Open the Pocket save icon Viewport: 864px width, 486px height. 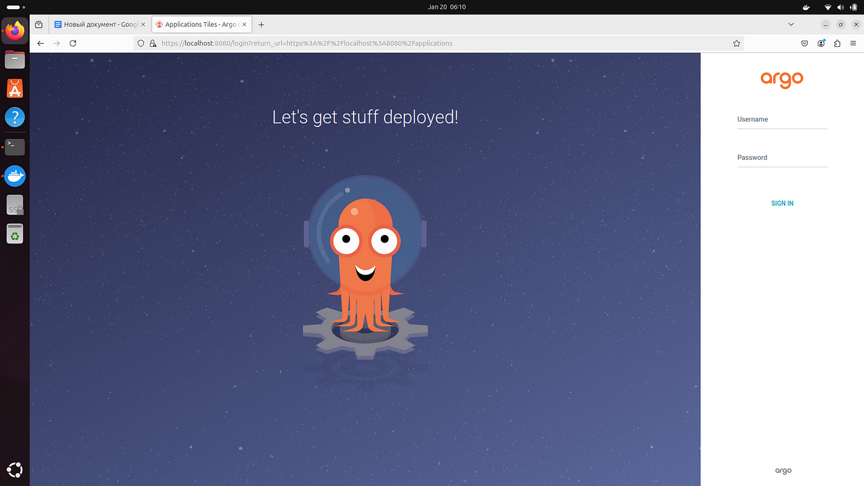click(x=805, y=43)
